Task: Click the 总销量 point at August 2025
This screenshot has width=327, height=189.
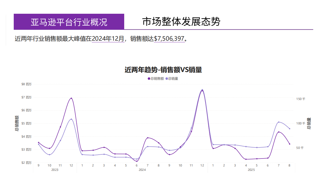Action: 289,129
